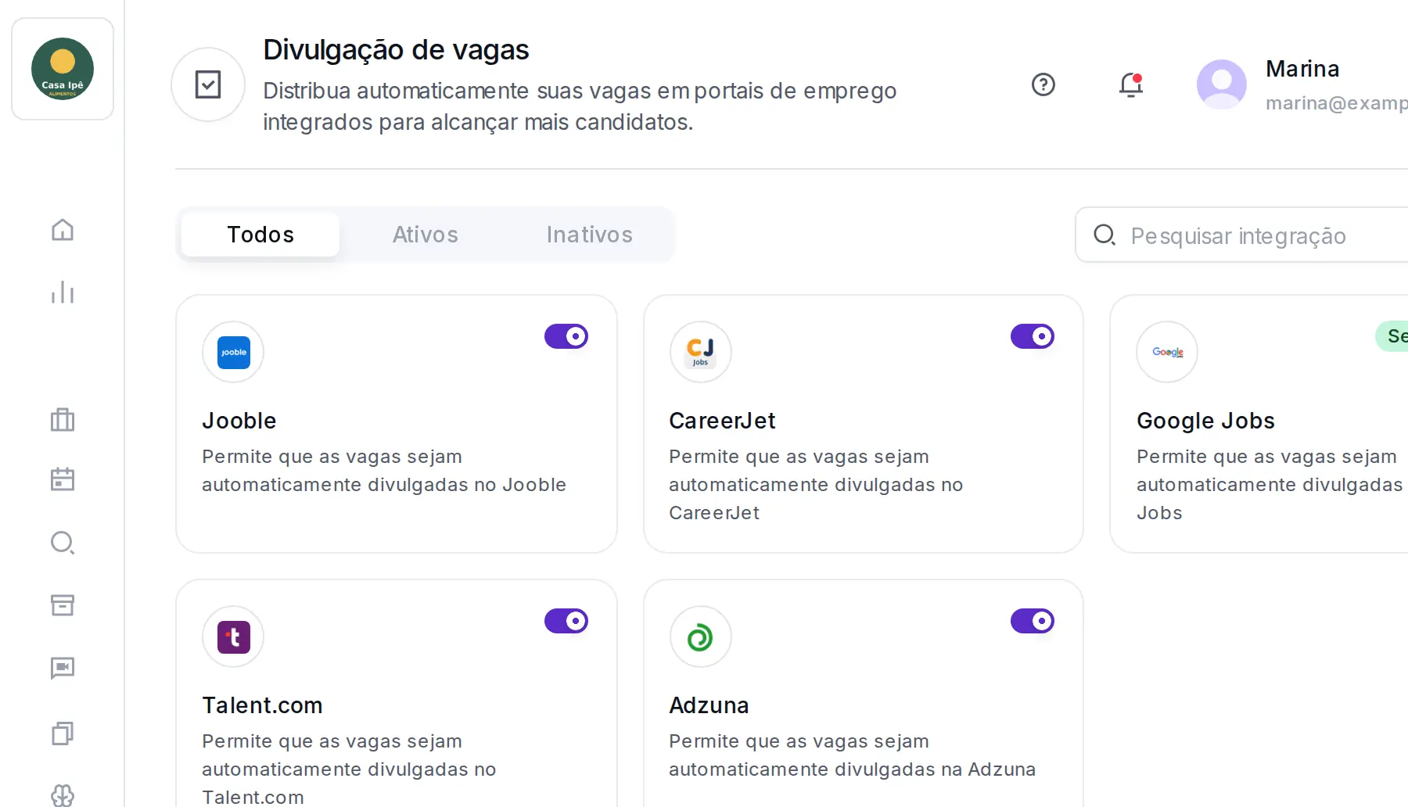Screen dimensions: 1408x807
Task: Click the Talent.com logo icon
Action: coord(233,637)
